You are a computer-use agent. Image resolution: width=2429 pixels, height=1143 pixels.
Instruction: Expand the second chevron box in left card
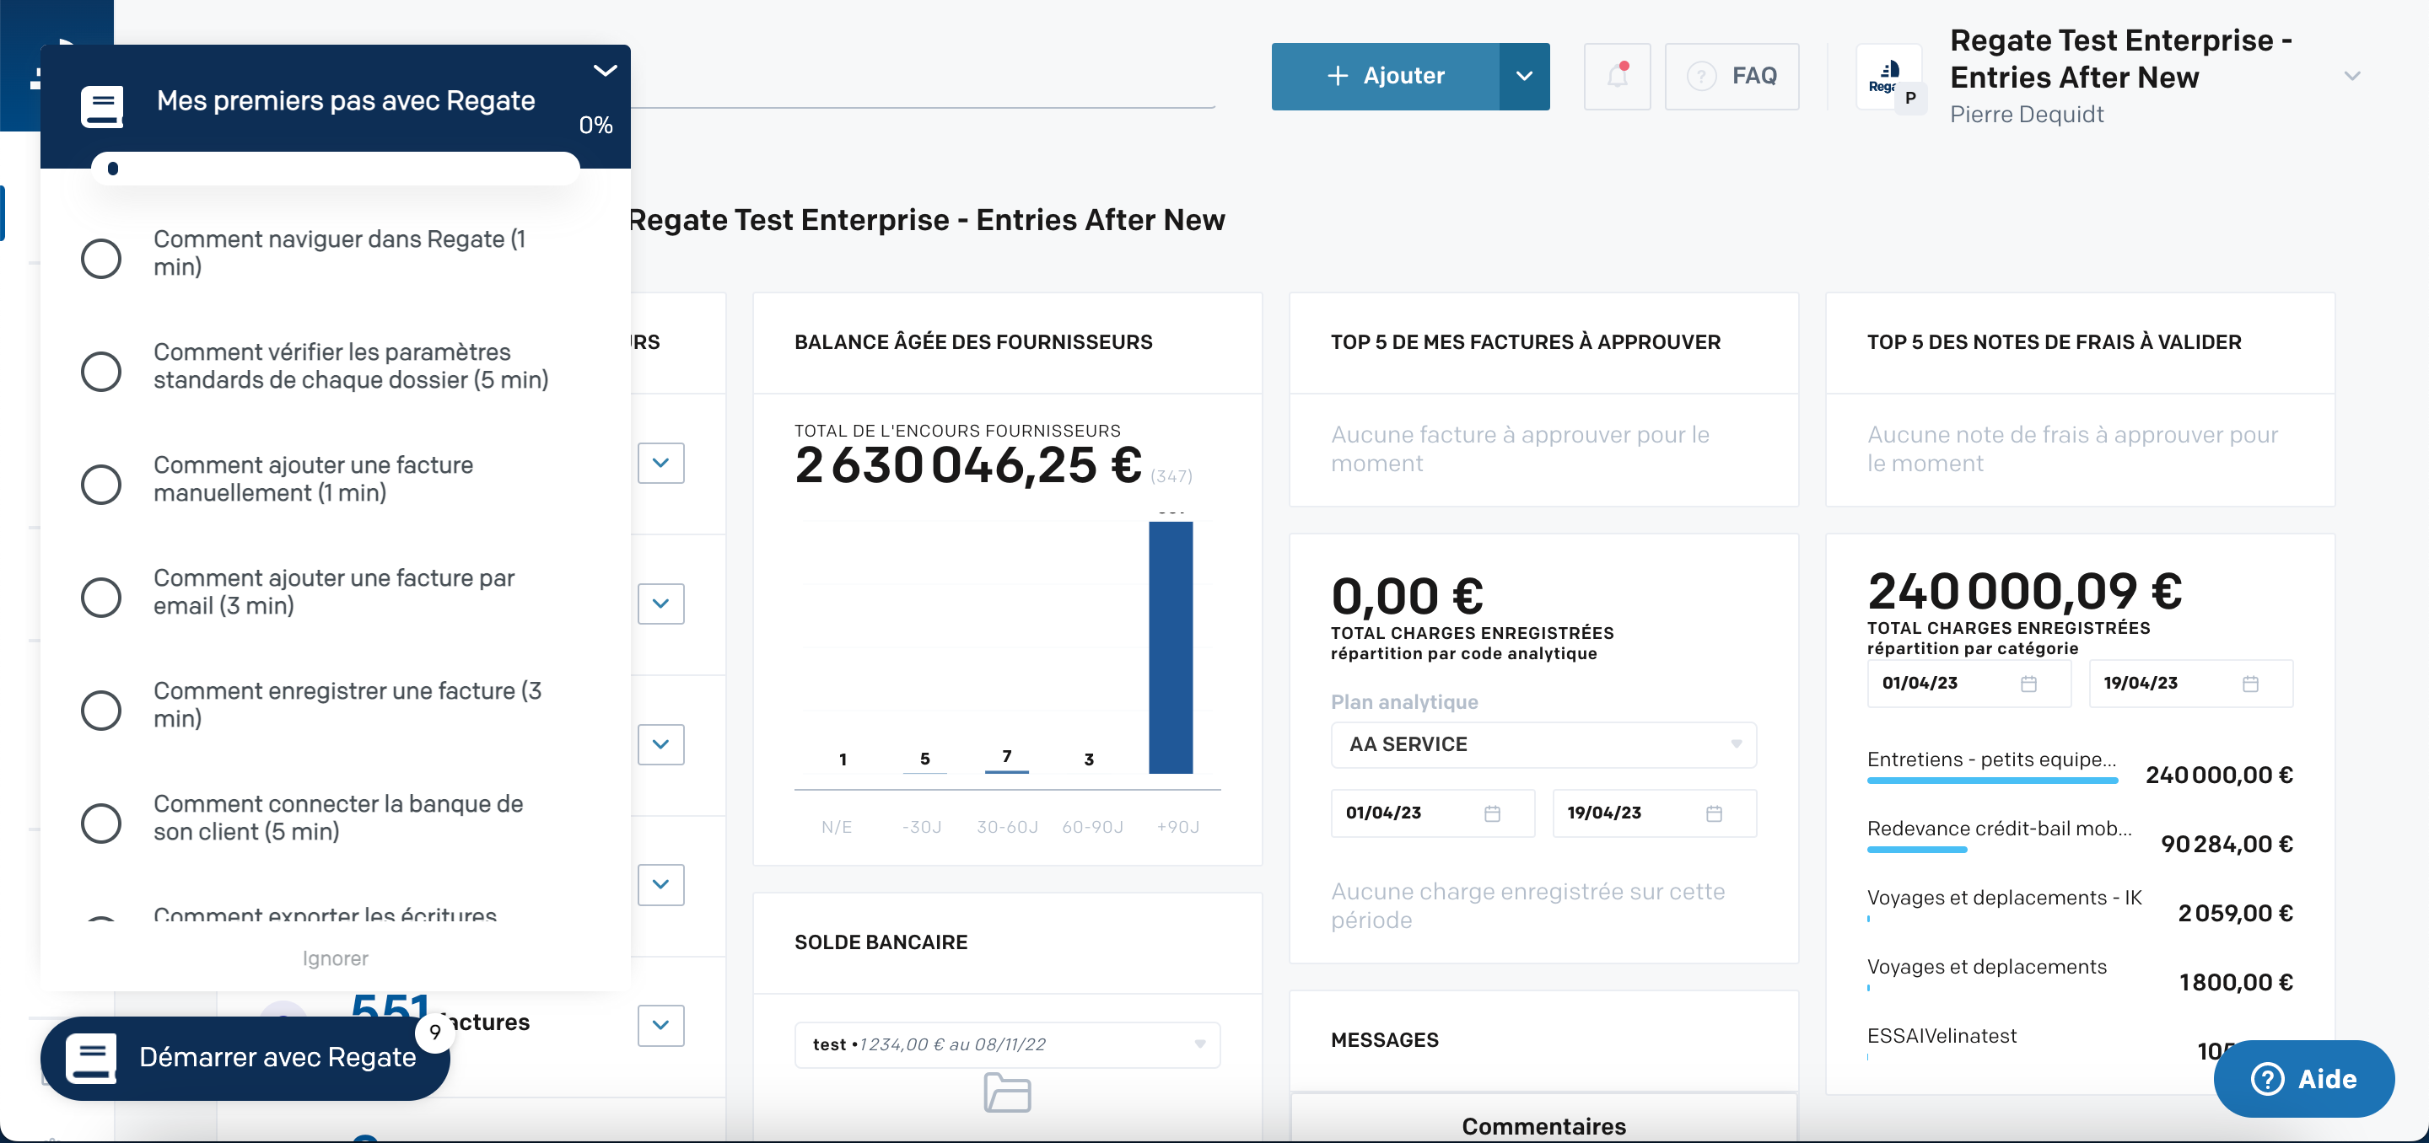click(x=660, y=603)
